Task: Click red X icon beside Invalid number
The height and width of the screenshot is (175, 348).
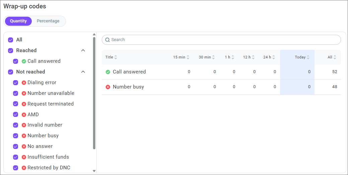Action: coord(24,125)
